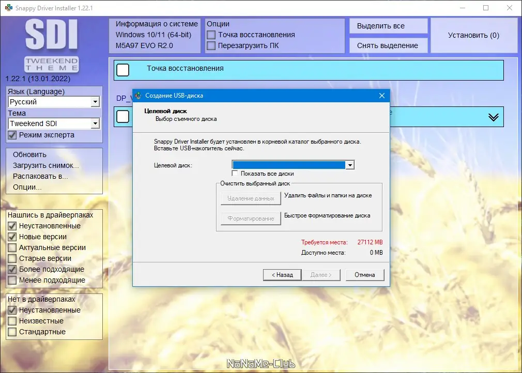Check the Старые версии filter
Viewport: 522px width, 373px height.
(11, 258)
